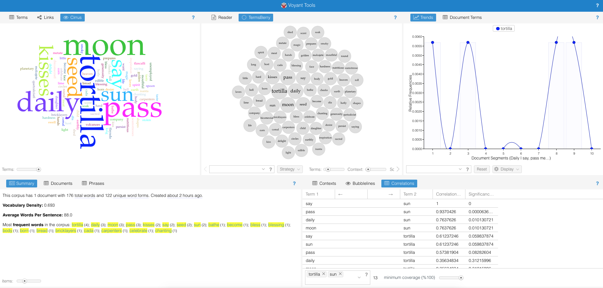This screenshot has width=603, height=288.
Task: Open the Display dropdown in Trends
Action: [x=507, y=169]
